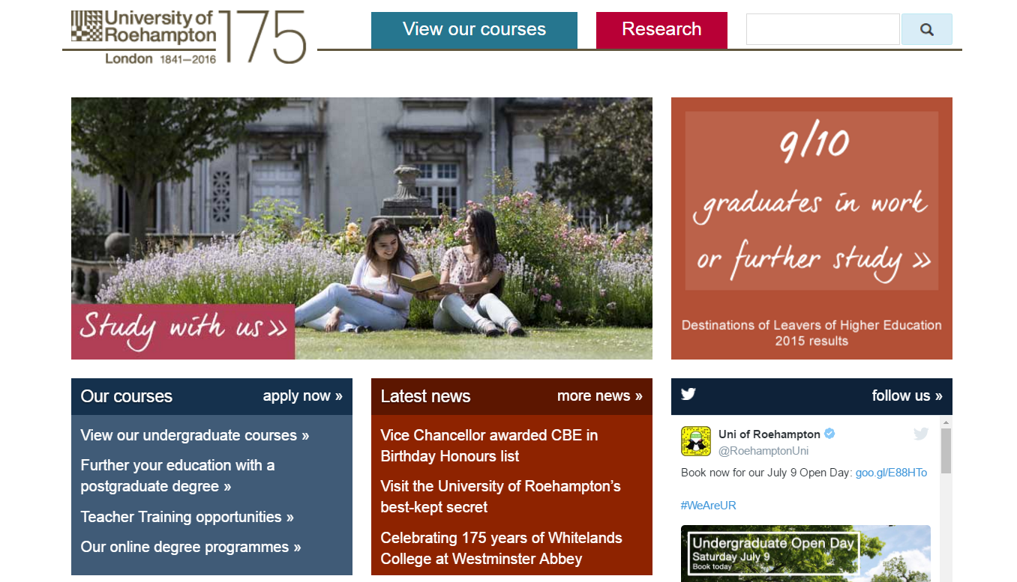Open the Vice Chancellor CBE news headline
1017x582 pixels.
coord(488,446)
